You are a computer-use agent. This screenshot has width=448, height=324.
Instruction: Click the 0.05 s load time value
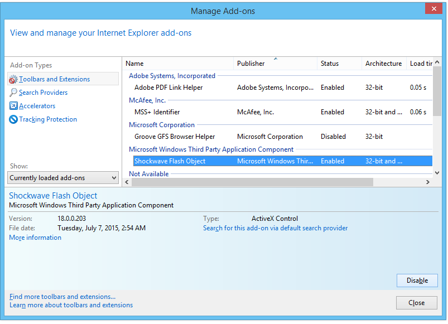418,88
